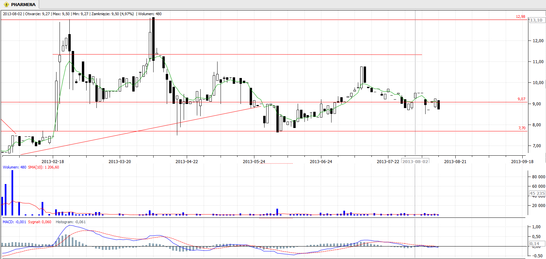Click the Sygnał signal line label
This screenshot has width=546, height=259.
pyautogui.click(x=40, y=222)
